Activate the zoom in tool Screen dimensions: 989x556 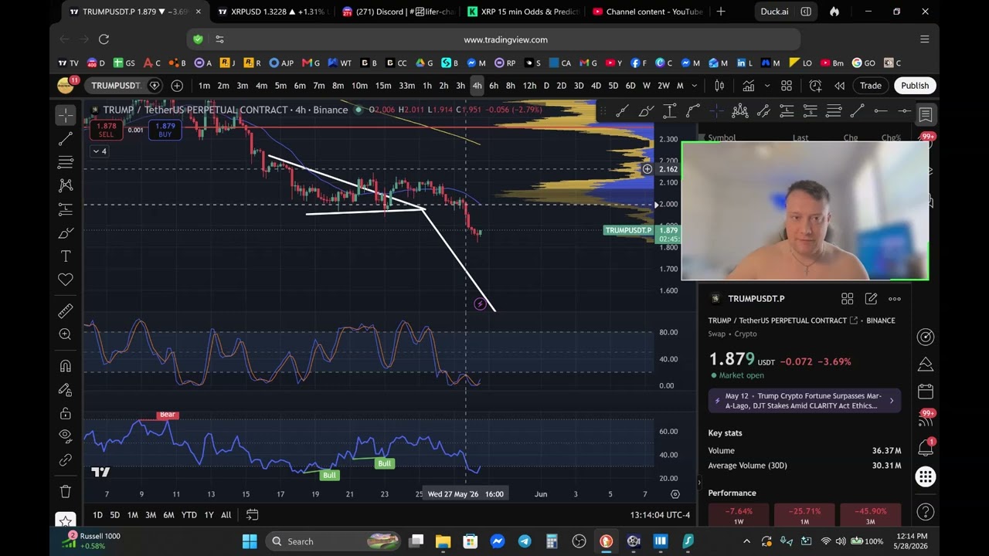point(66,334)
